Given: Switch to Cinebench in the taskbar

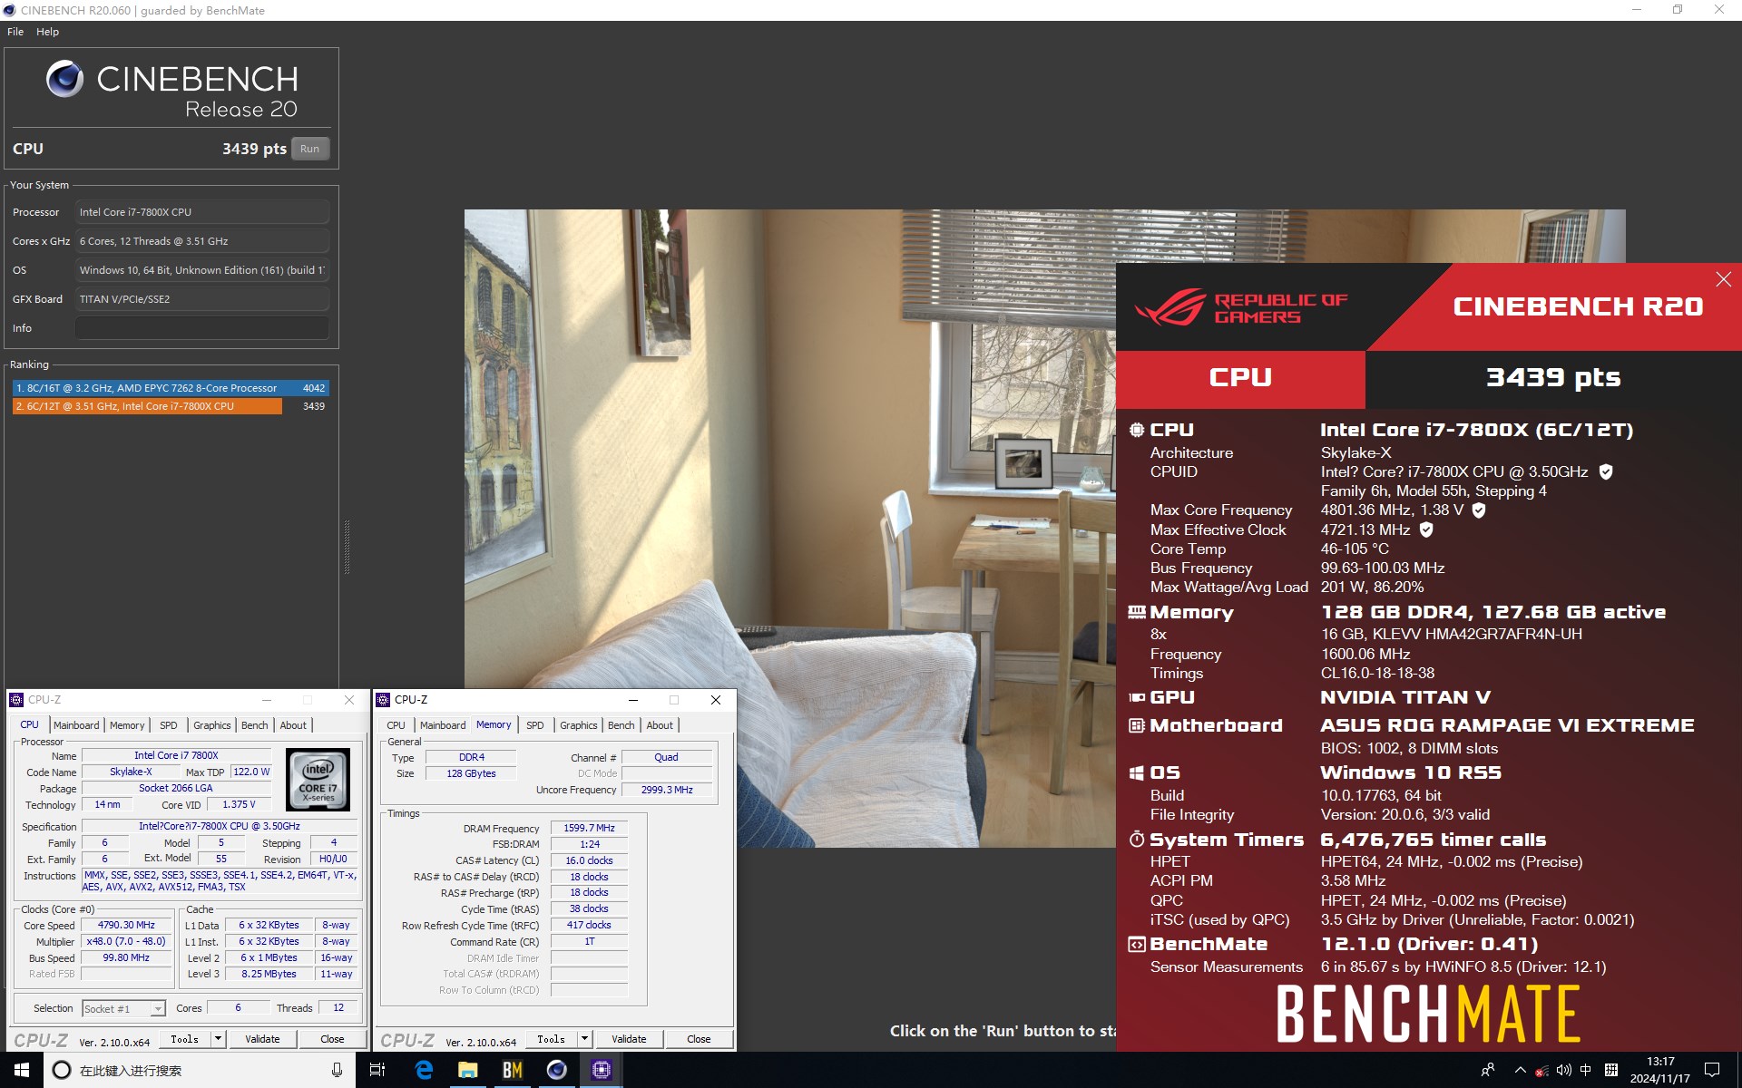Looking at the screenshot, I should click(x=557, y=1070).
